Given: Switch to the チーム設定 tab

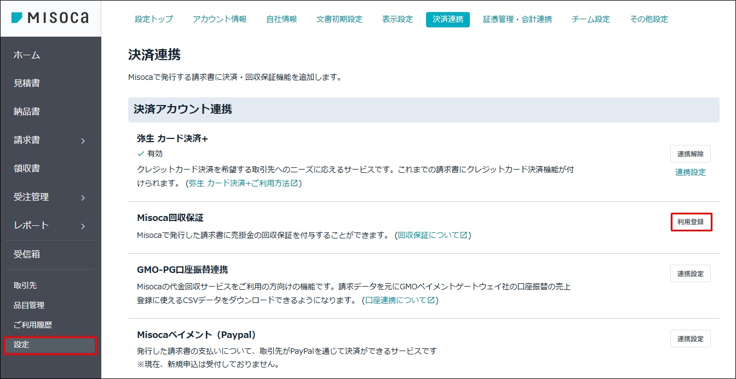Looking at the screenshot, I should click(591, 19).
